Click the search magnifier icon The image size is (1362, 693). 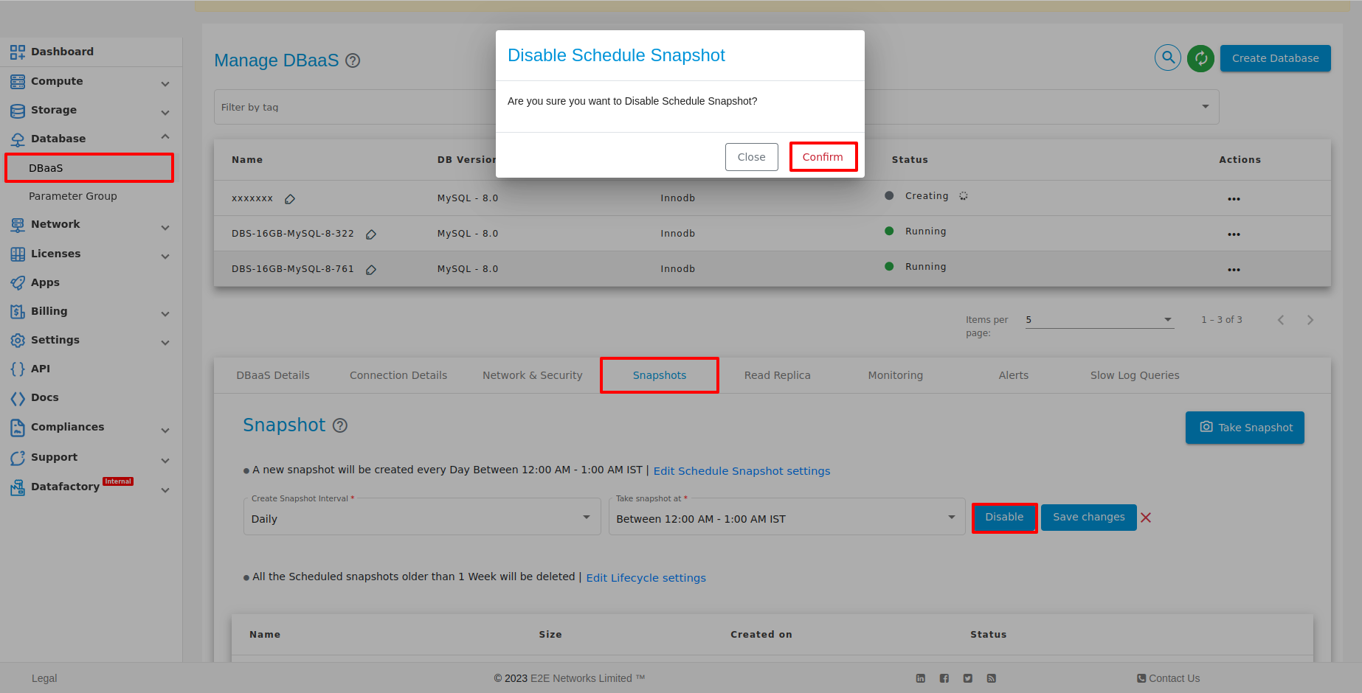(1168, 58)
